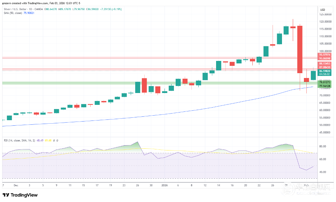Click the first null symbol in RSI legend
The width and height of the screenshot is (336, 202).
54,140
